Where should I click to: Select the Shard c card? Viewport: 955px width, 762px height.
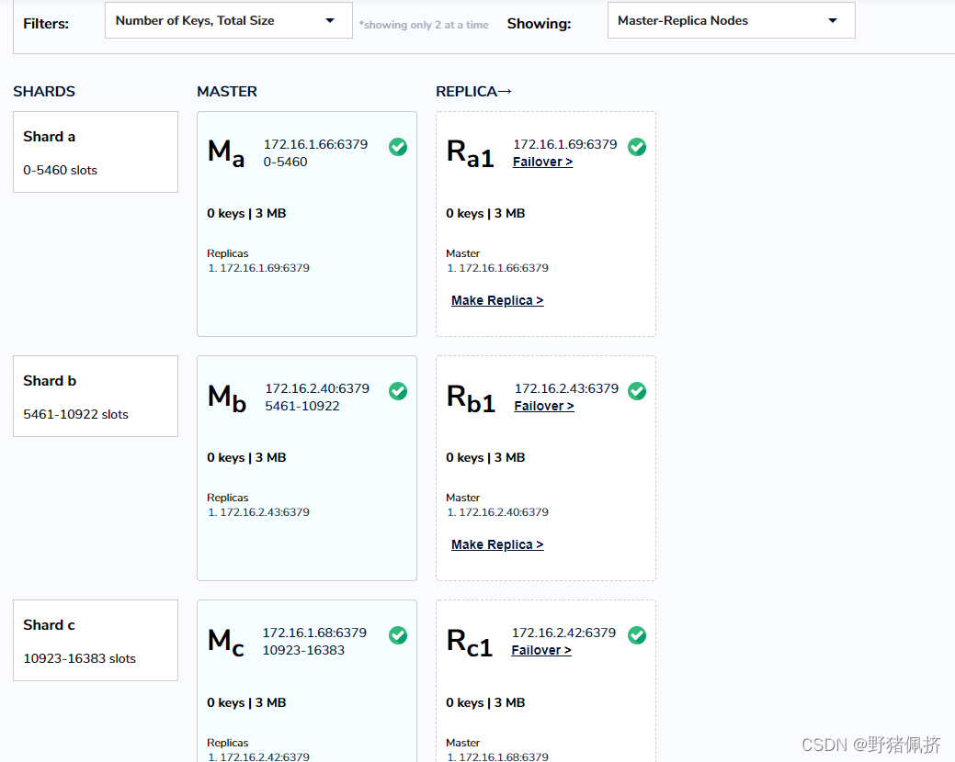pos(96,641)
